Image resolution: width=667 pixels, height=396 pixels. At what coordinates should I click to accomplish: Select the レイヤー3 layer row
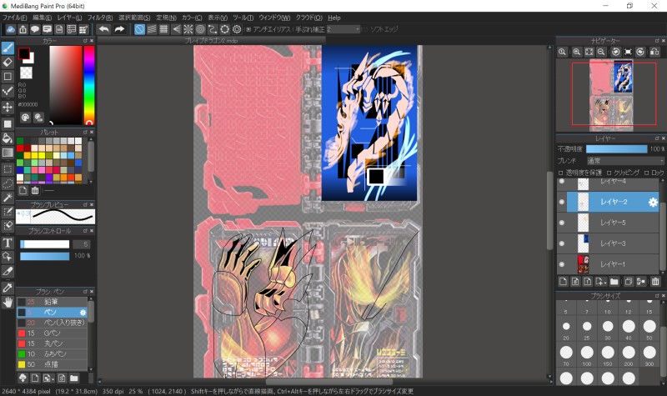[x=609, y=243]
